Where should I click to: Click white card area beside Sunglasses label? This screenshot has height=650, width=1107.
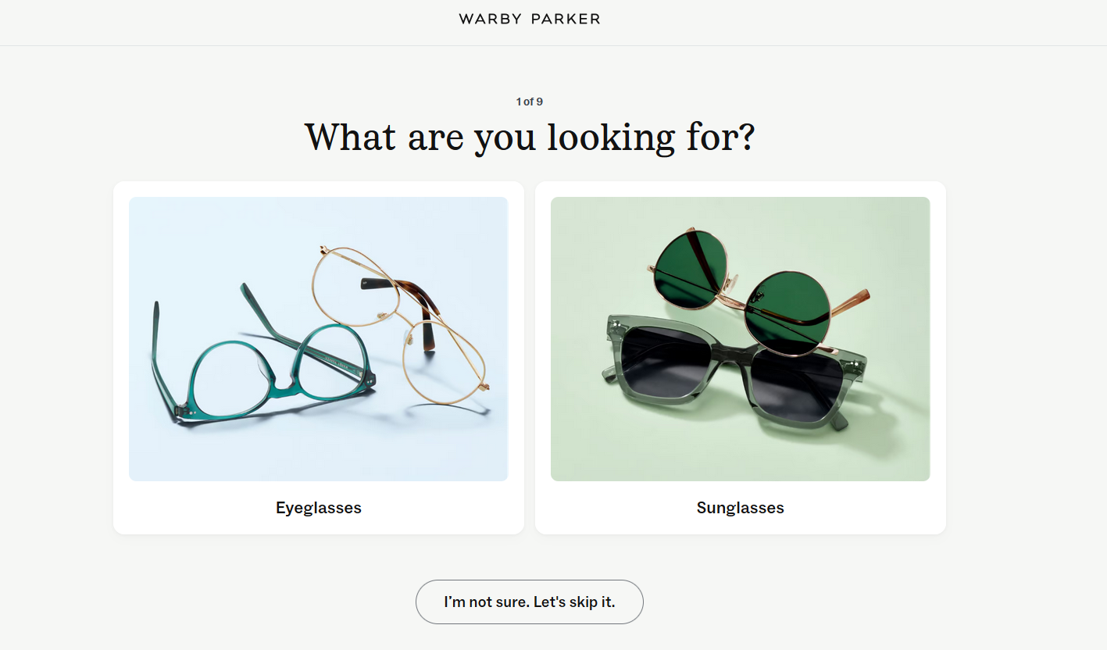859,508
